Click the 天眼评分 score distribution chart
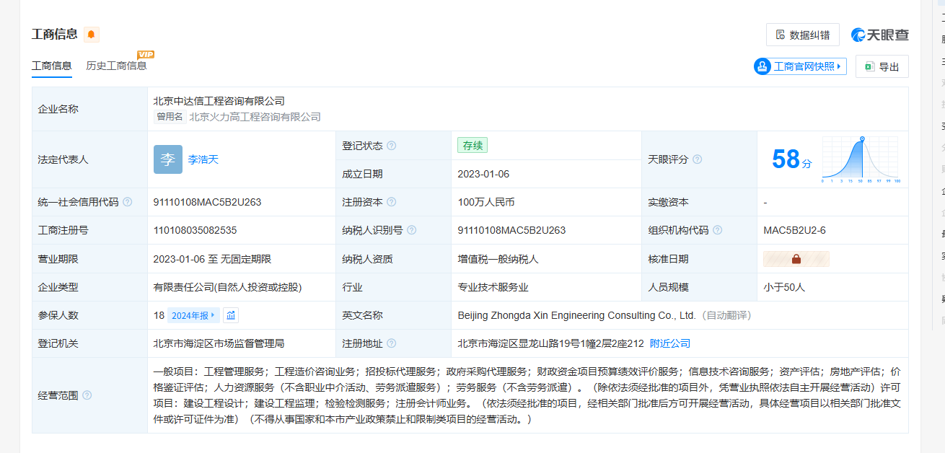This screenshot has height=453, width=945. tap(860, 159)
